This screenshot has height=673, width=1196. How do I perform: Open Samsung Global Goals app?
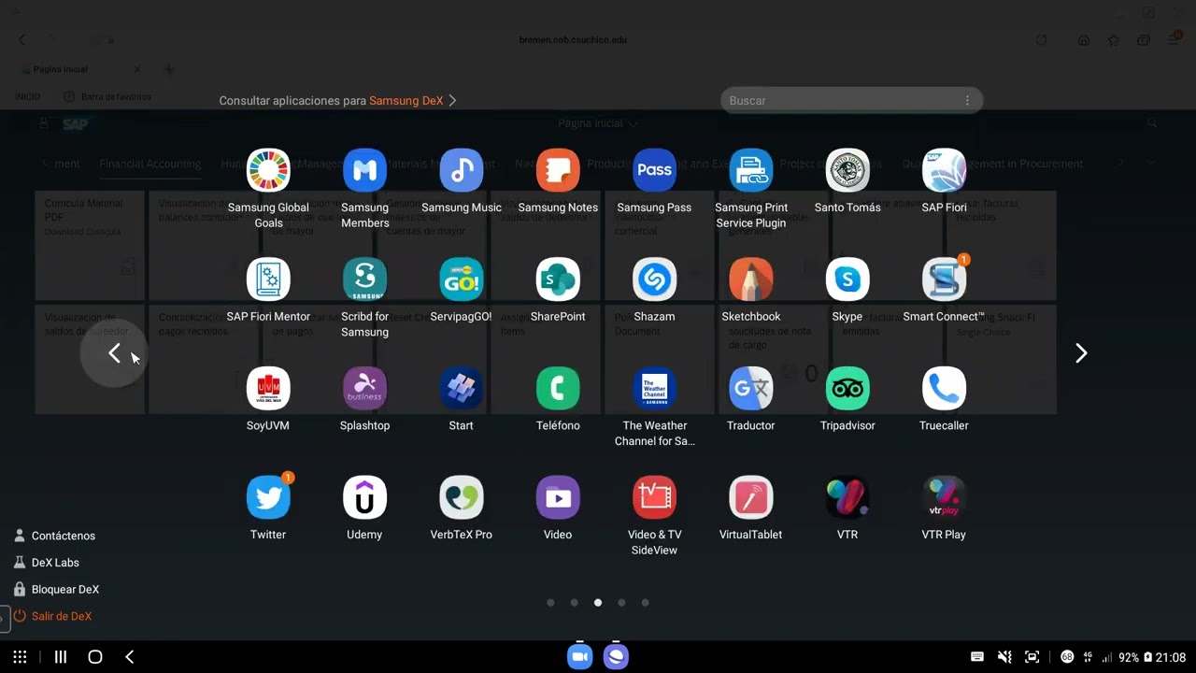(268, 170)
